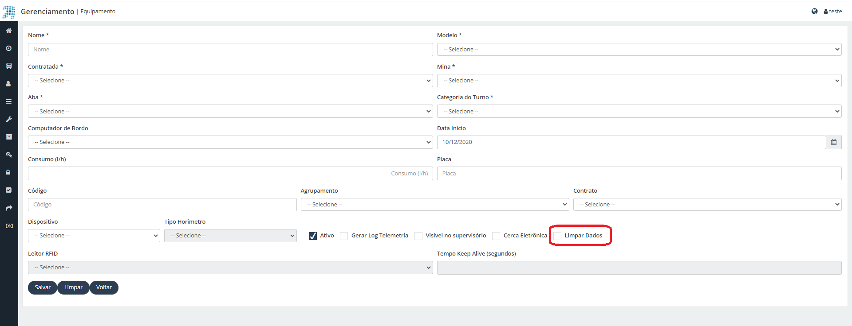Open the checked box icon in sidebar
Screen dimensions: 852x326
click(x=8, y=190)
